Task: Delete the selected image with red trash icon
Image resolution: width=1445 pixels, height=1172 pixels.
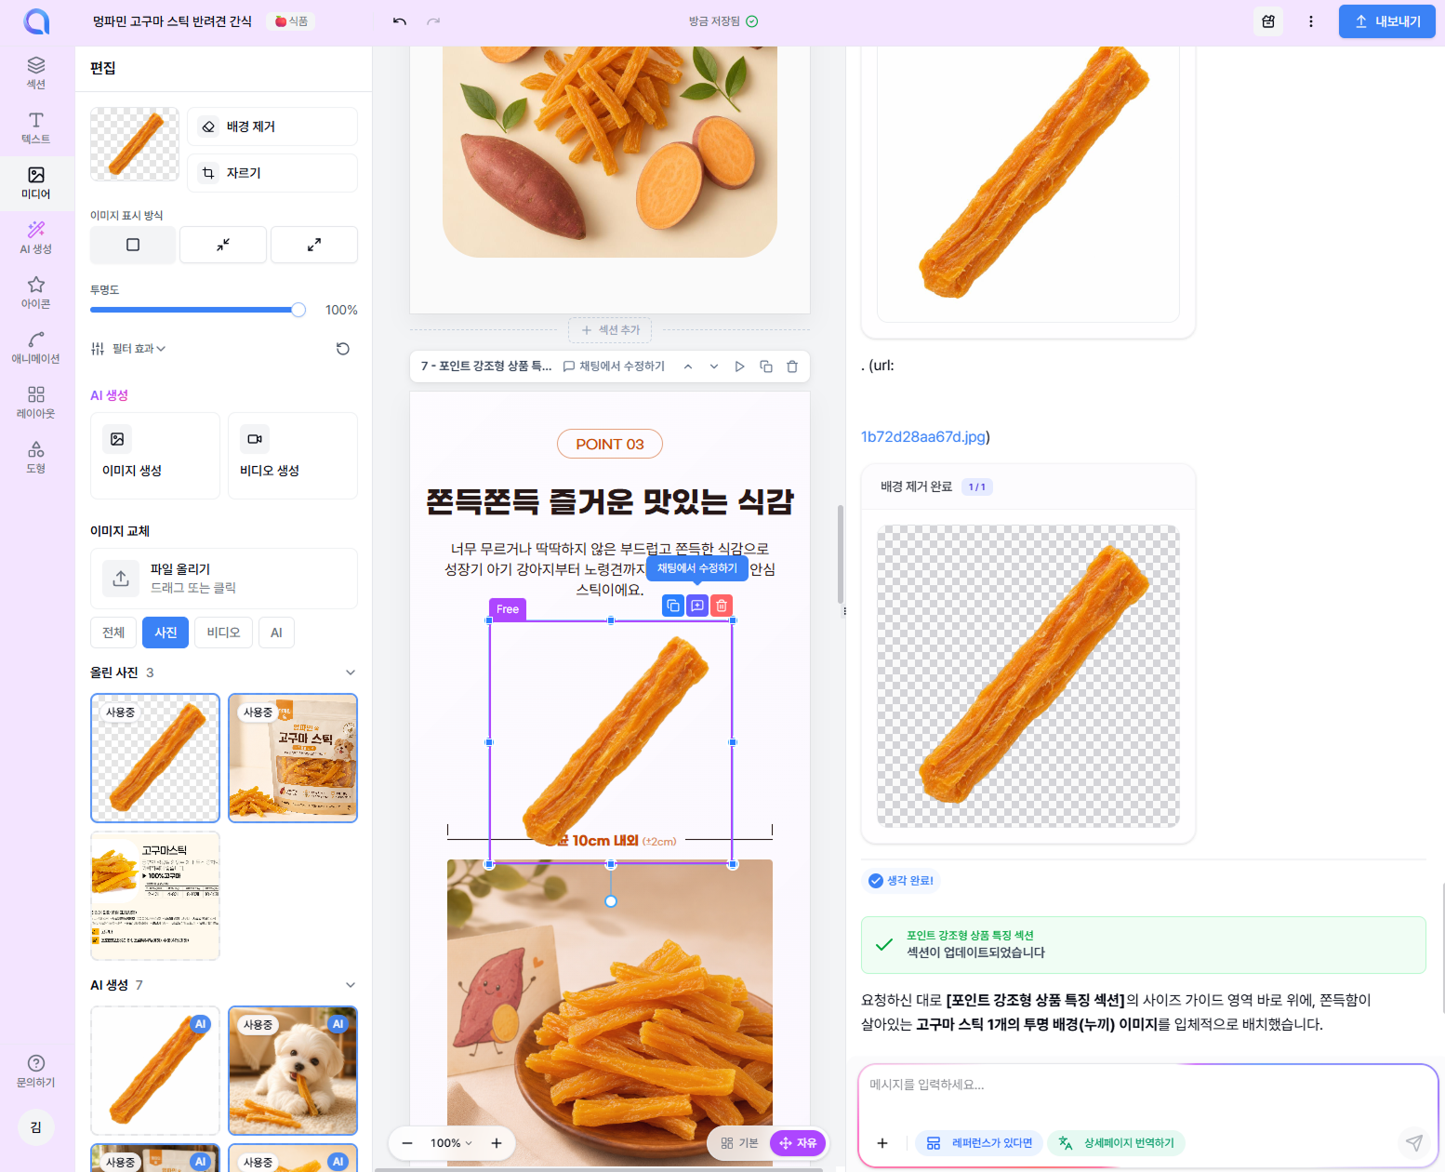Action: (722, 606)
